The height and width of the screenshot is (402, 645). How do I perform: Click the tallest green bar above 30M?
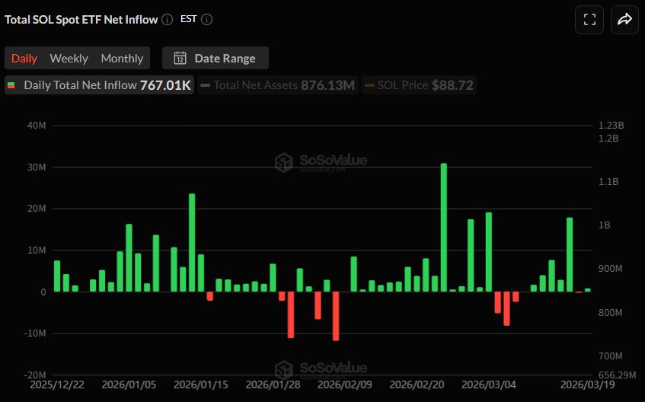click(x=444, y=227)
